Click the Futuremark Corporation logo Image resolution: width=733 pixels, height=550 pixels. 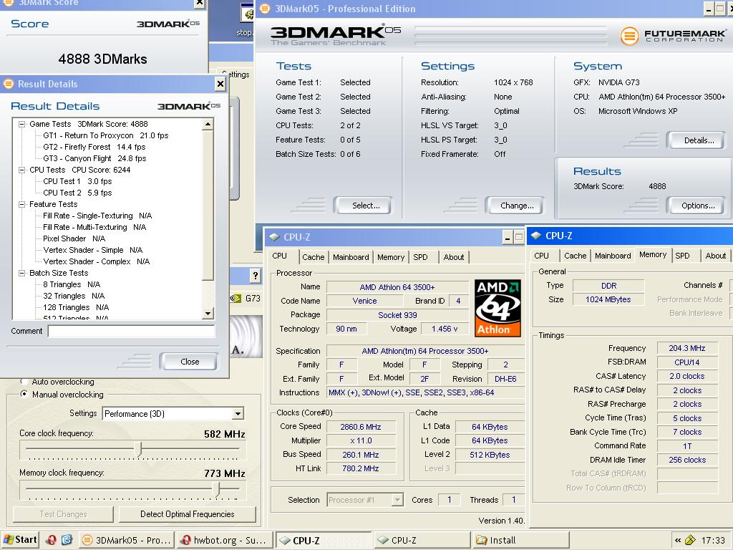coord(672,36)
